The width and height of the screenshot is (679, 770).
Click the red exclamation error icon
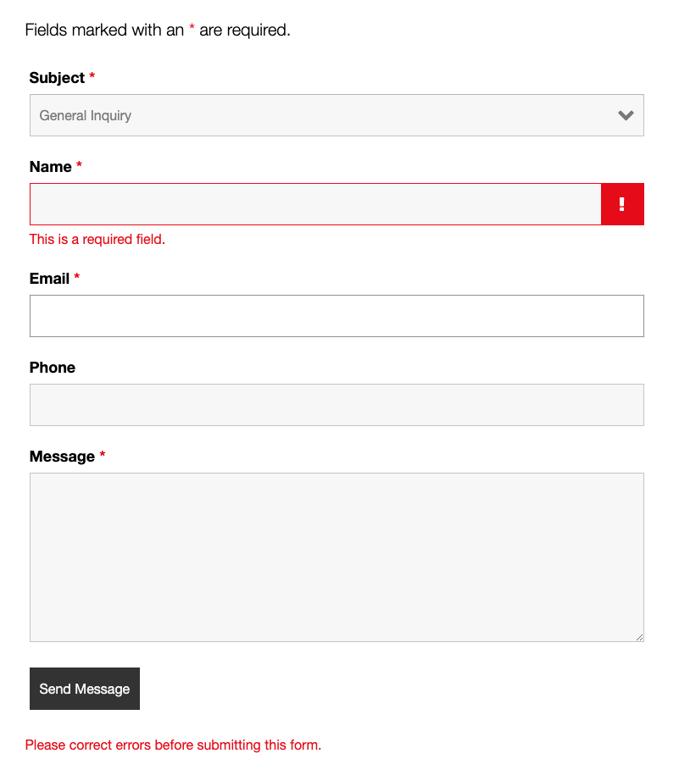(x=622, y=204)
